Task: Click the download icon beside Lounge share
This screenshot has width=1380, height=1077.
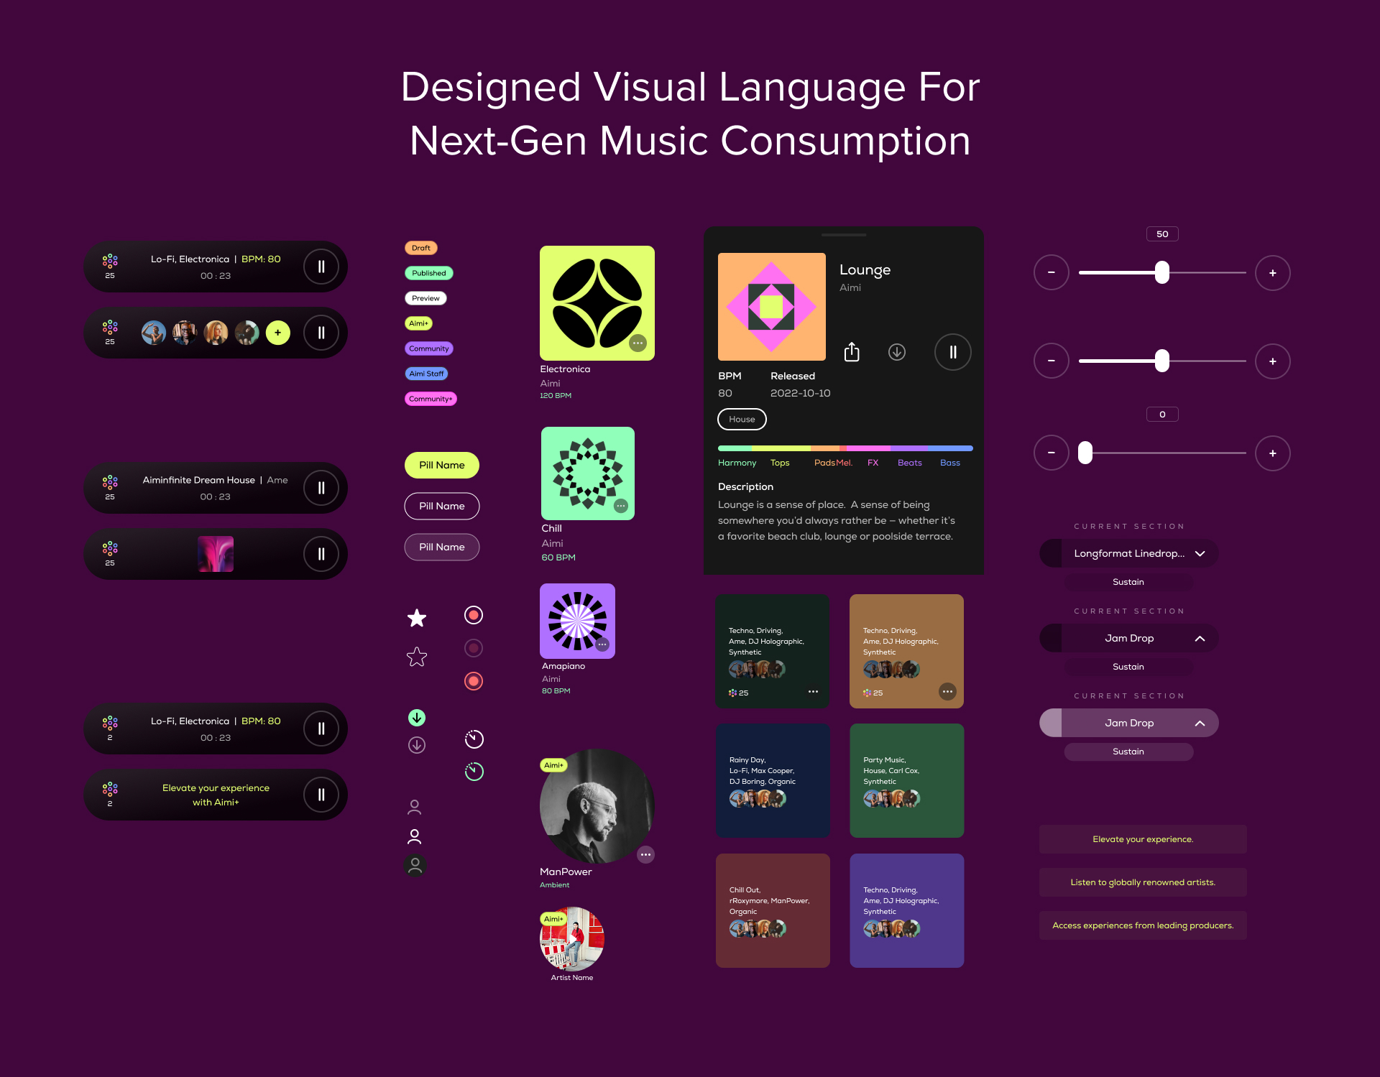Action: 896,352
